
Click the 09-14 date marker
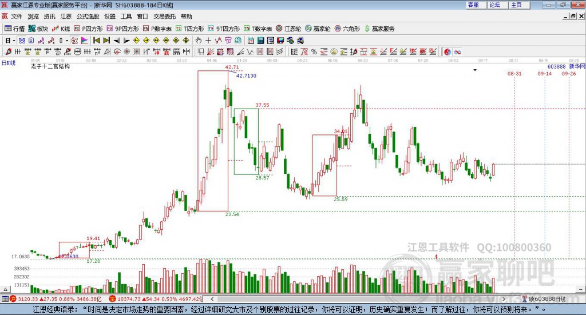pyautogui.click(x=545, y=74)
